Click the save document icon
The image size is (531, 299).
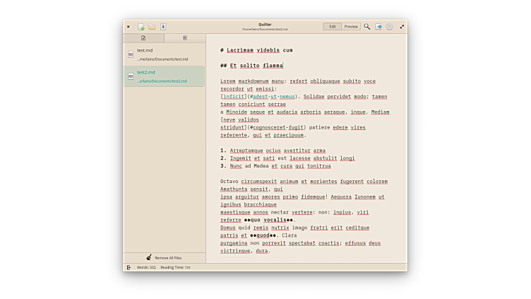pyautogui.click(x=163, y=27)
